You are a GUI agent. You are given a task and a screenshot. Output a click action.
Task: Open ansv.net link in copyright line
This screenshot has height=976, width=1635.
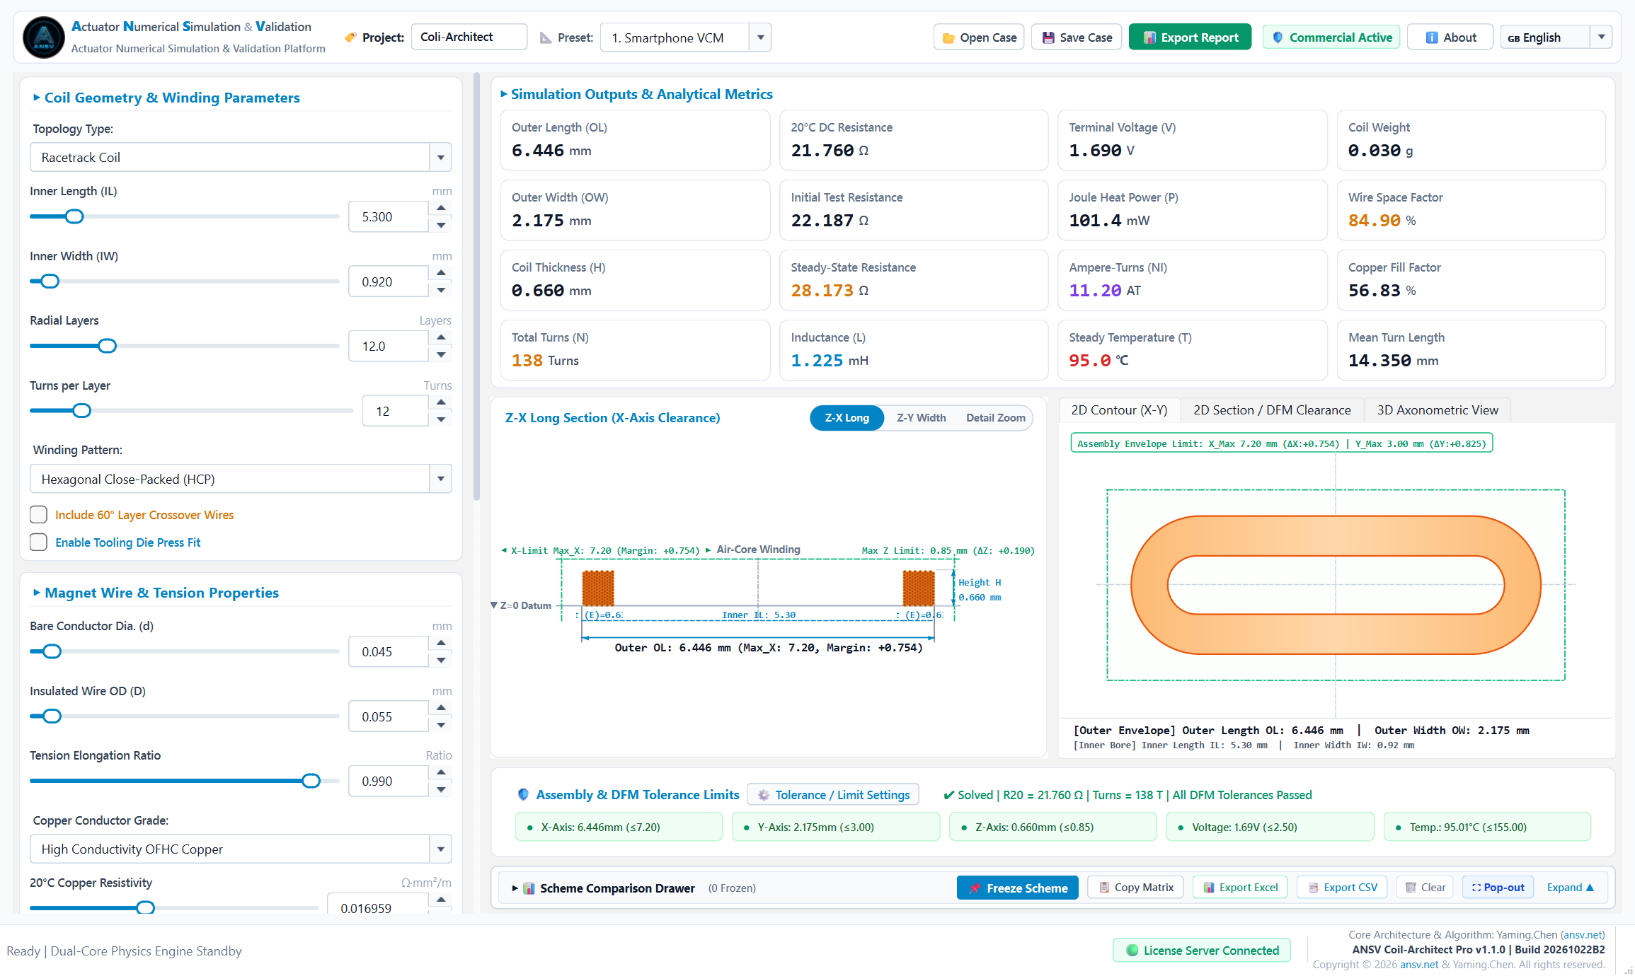[1419, 965]
